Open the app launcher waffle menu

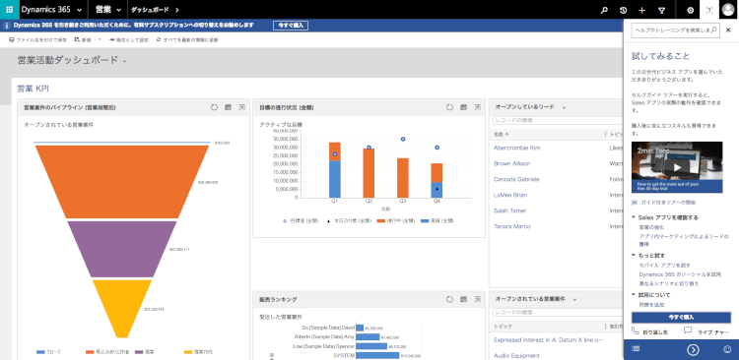tap(10, 10)
